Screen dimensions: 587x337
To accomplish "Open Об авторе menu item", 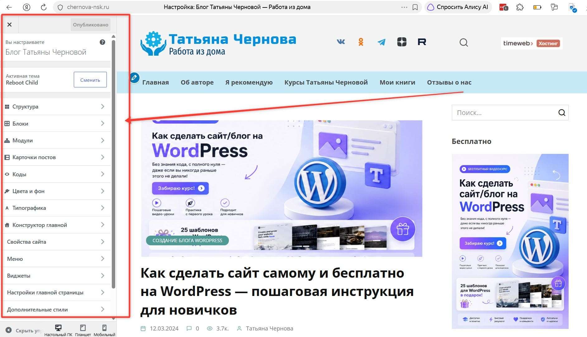I will [x=197, y=82].
